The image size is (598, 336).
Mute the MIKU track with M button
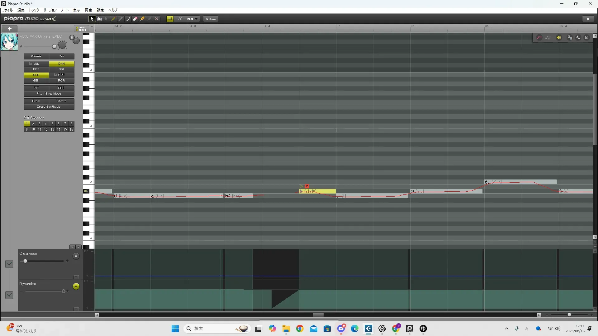[x=76, y=41]
